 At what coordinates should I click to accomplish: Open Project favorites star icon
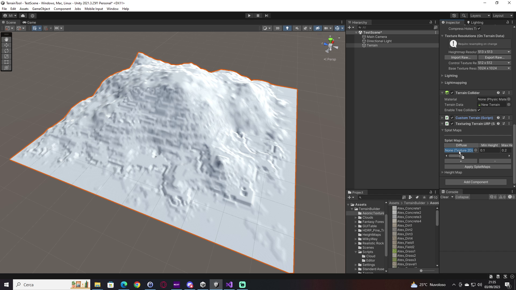(x=424, y=197)
